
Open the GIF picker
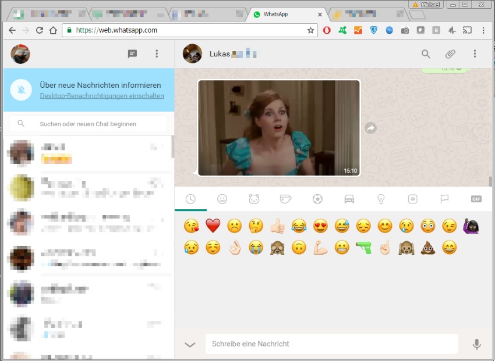pos(476,199)
